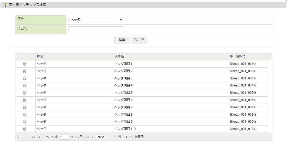Select the gear icon for ヘッダ項目8 row
Image resolution: width=287 pixels, height=144 pixels.
[x=25, y=114]
